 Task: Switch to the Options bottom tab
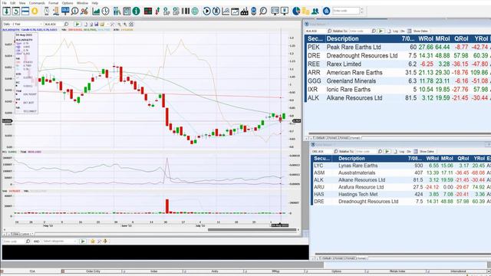point(336,271)
